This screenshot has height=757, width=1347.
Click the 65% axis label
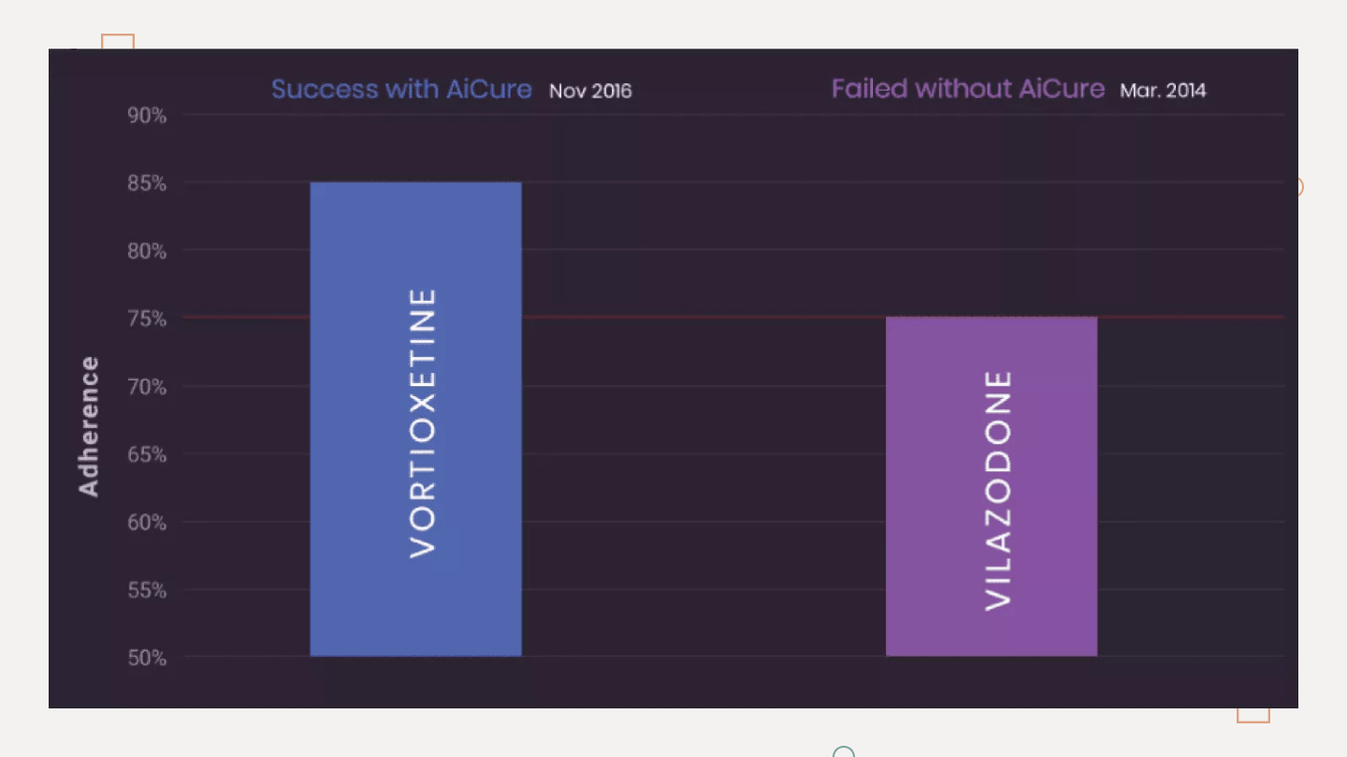coord(147,455)
